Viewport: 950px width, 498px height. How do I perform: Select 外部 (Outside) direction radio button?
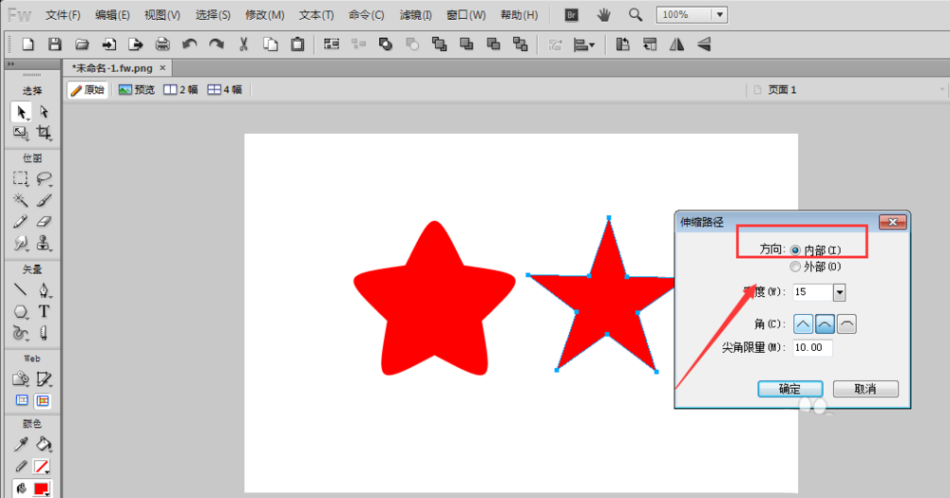tap(796, 267)
